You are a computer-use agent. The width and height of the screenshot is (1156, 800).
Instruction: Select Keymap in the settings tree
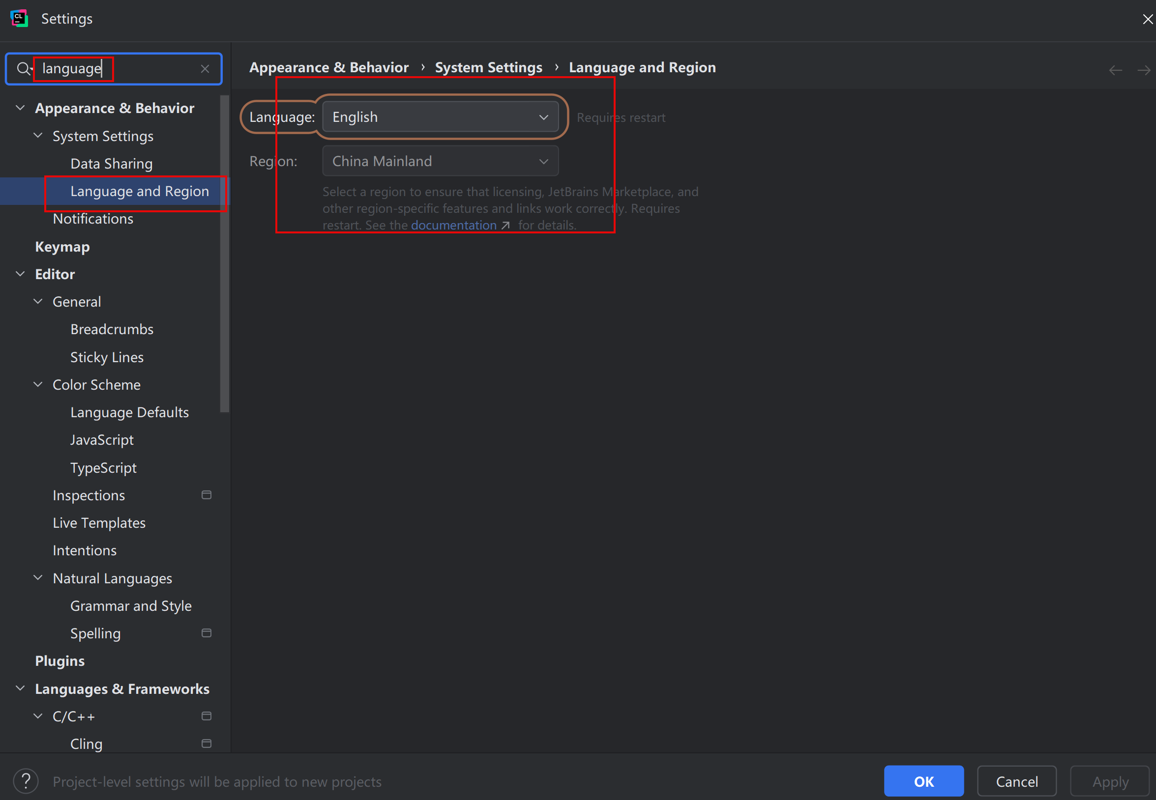62,247
